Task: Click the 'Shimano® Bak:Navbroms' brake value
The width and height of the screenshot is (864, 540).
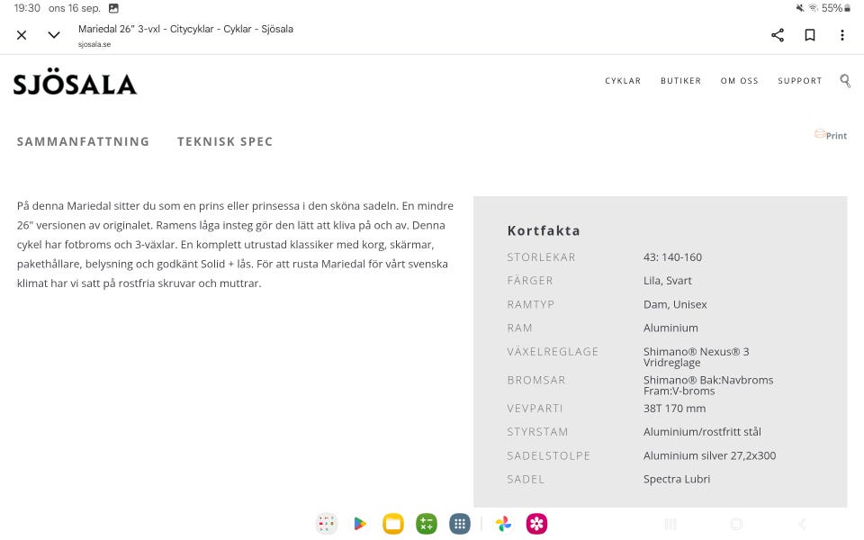Action: [x=708, y=380]
